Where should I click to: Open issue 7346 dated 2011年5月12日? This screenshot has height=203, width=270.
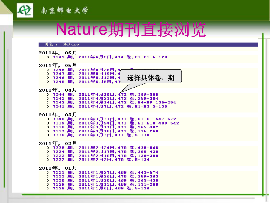pyautogui.click(x=86, y=78)
